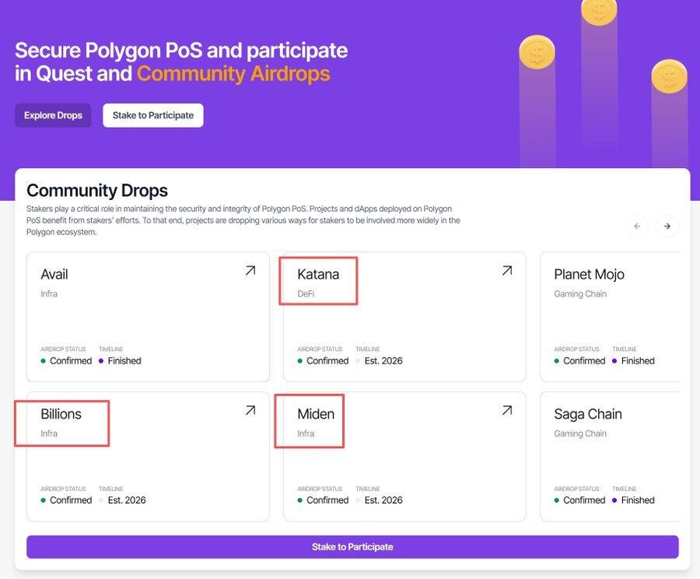Click the wide purple Stake to Participate bar
This screenshot has height=579, width=700.
(352, 546)
